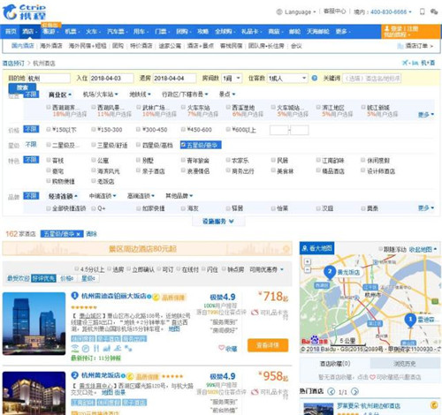Click the check-in date field 2018-04-03
This screenshot has height=415, width=442.
[x=111, y=79]
